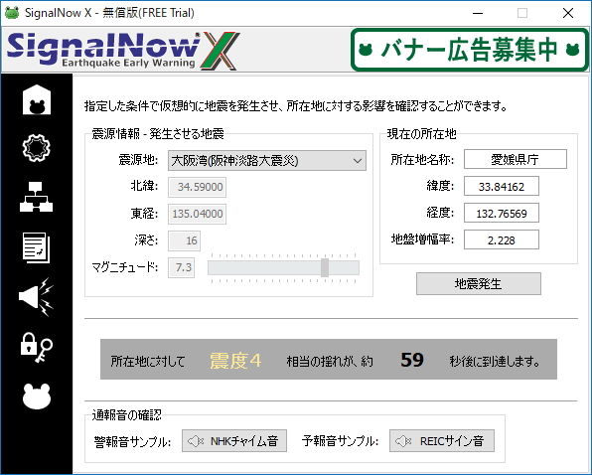Play the NHKチャイム音 warning sample
This screenshot has height=475, width=592.
pyautogui.click(x=234, y=440)
